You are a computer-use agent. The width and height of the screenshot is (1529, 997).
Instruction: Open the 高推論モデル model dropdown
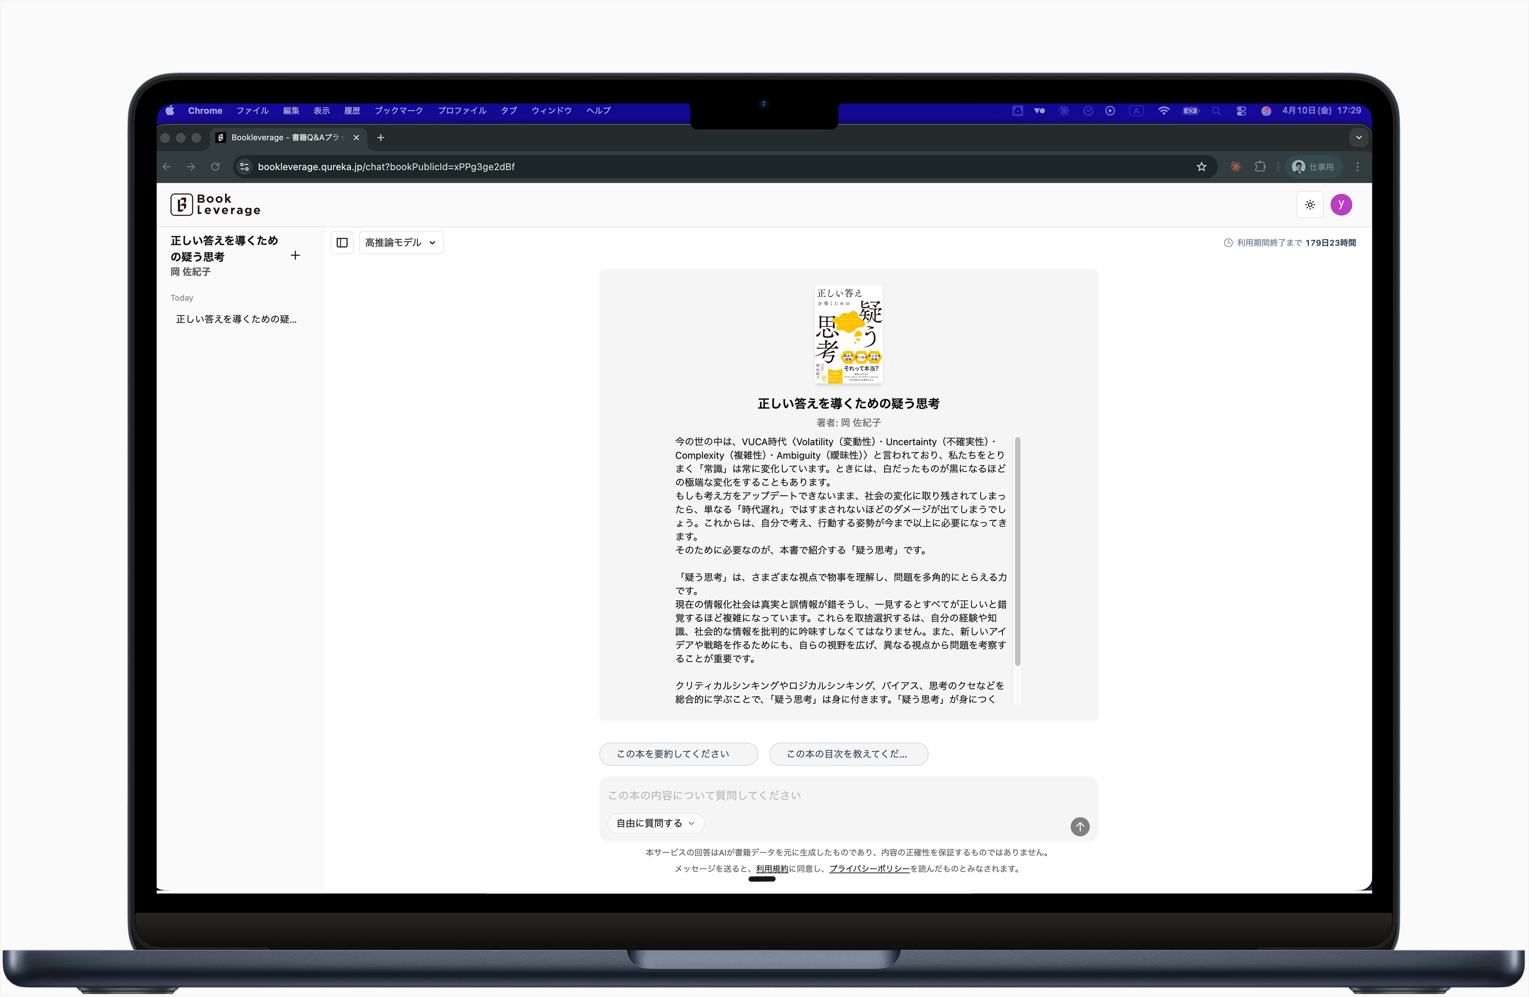(401, 243)
